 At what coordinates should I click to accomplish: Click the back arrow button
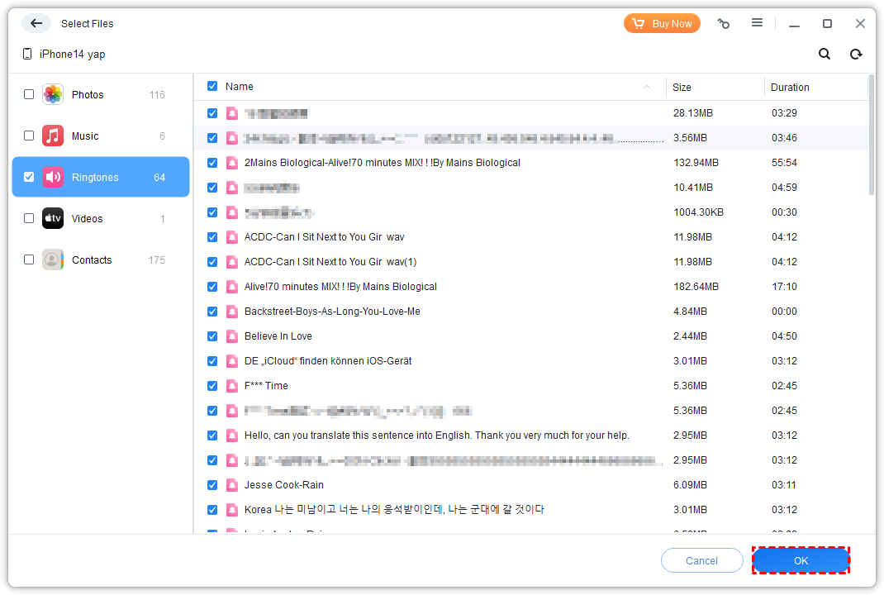[x=36, y=23]
